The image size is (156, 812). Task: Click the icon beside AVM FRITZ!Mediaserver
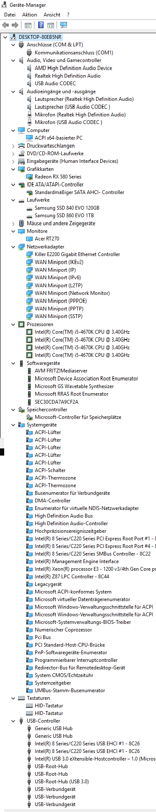pyautogui.click(x=29, y=371)
